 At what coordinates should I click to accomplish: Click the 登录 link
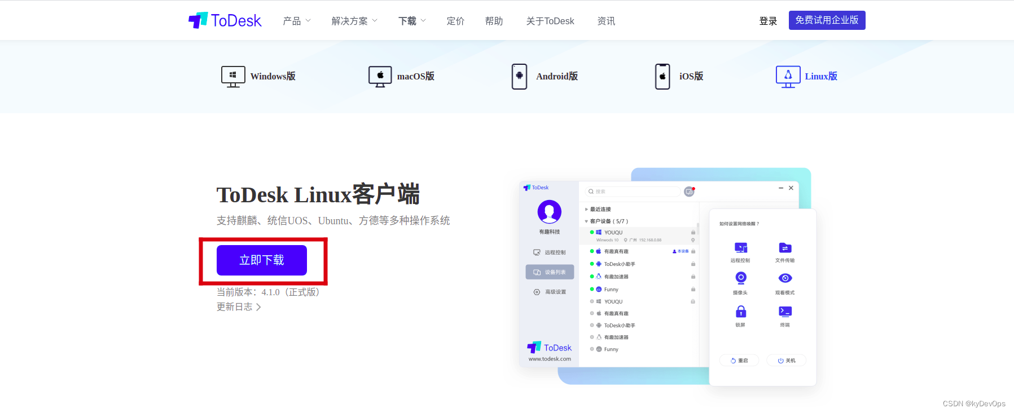point(768,21)
